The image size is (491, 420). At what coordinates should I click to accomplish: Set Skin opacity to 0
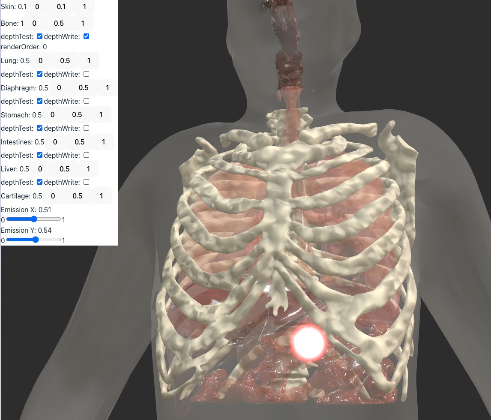(x=37, y=6)
